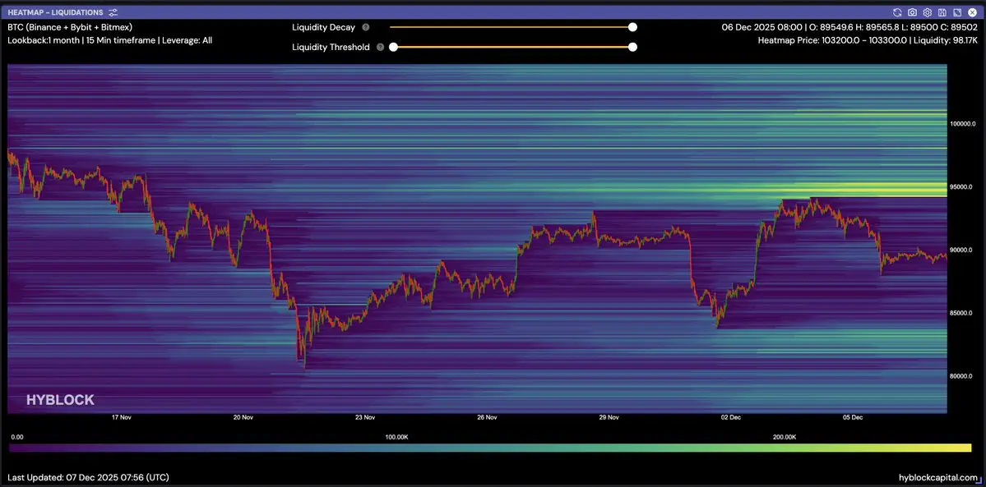Viewport: 986px width, 487px height.
Task: Click the 'Liquidity Threshold' label
Action: [331, 47]
